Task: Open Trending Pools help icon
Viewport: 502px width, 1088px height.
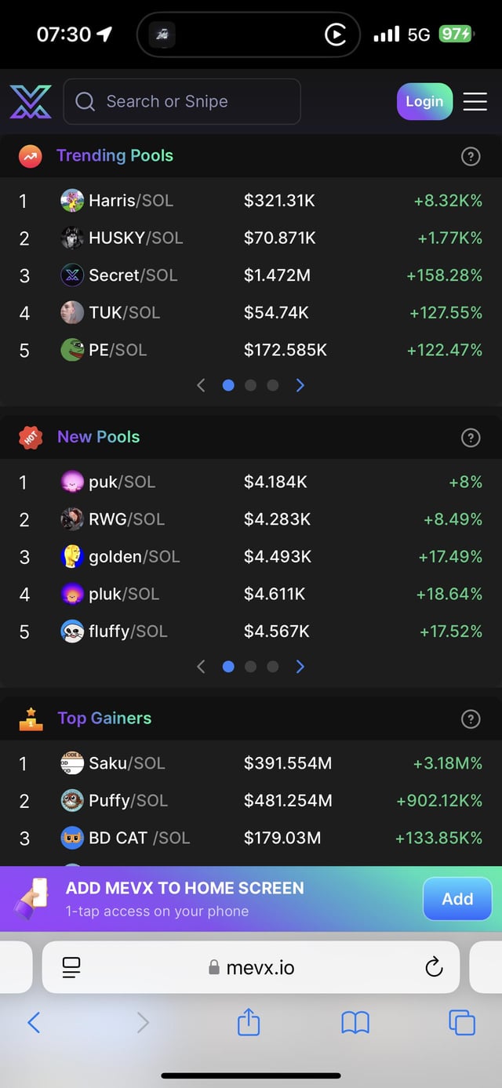Action: click(x=470, y=156)
